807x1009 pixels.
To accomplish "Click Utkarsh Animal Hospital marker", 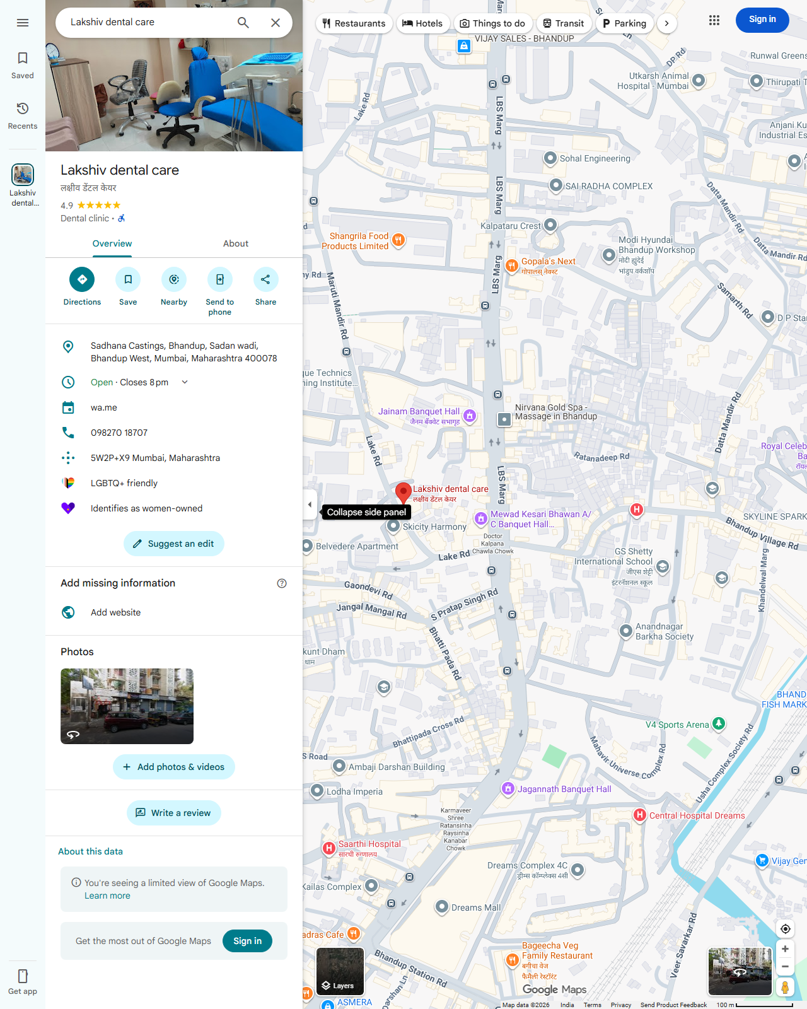I will pos(699,80).
